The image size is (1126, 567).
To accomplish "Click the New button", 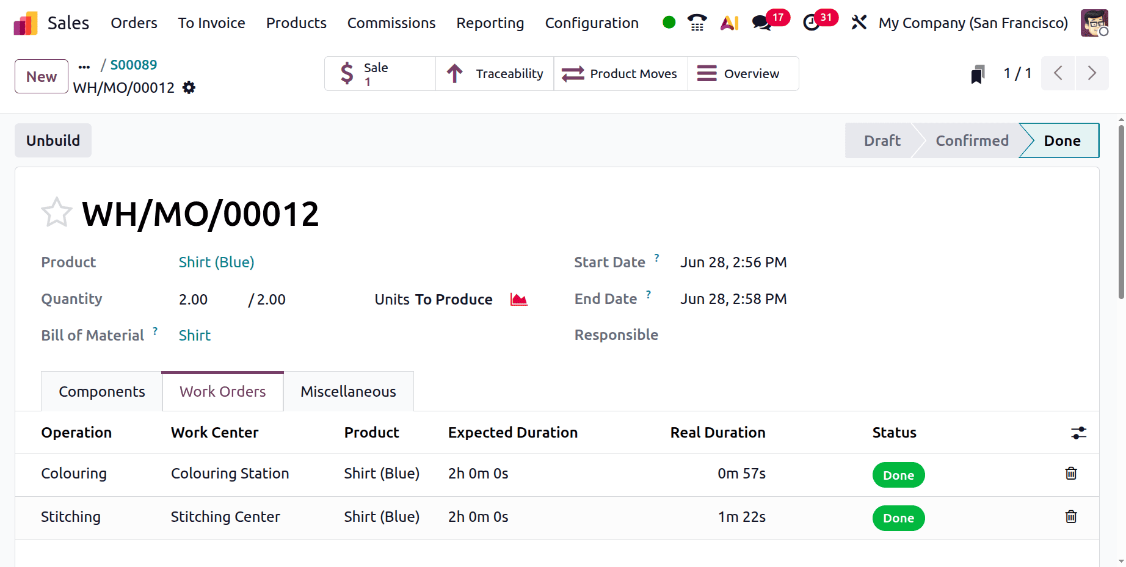I will (x=42, y=76).
